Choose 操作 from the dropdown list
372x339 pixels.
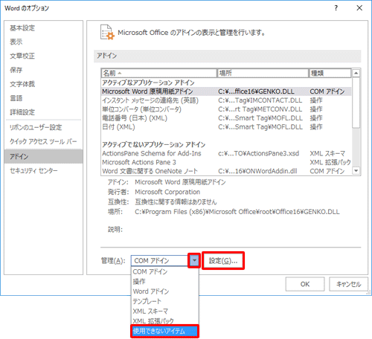click(x=165, y=282)
